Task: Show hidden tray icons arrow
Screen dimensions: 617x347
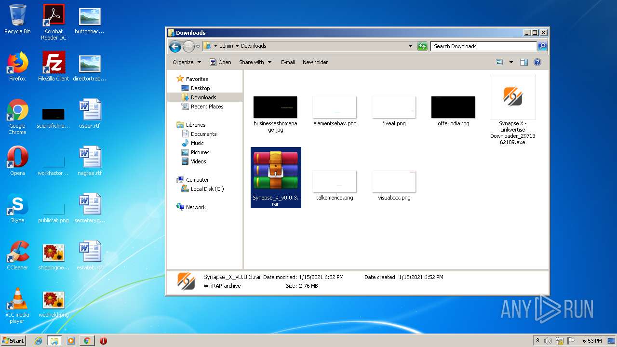Action: pos(537,341)
